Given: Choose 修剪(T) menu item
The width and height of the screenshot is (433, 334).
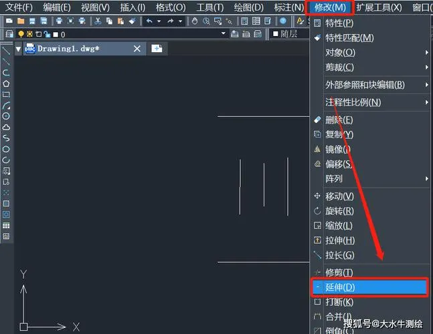Looking at the screenshot, I should pyautogui.click(x=370, y=273).
